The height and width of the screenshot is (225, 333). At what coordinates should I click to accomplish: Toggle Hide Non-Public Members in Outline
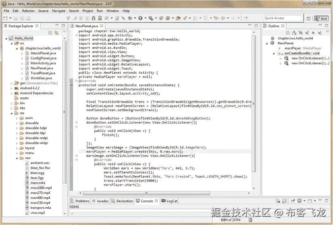pos(313,33)
